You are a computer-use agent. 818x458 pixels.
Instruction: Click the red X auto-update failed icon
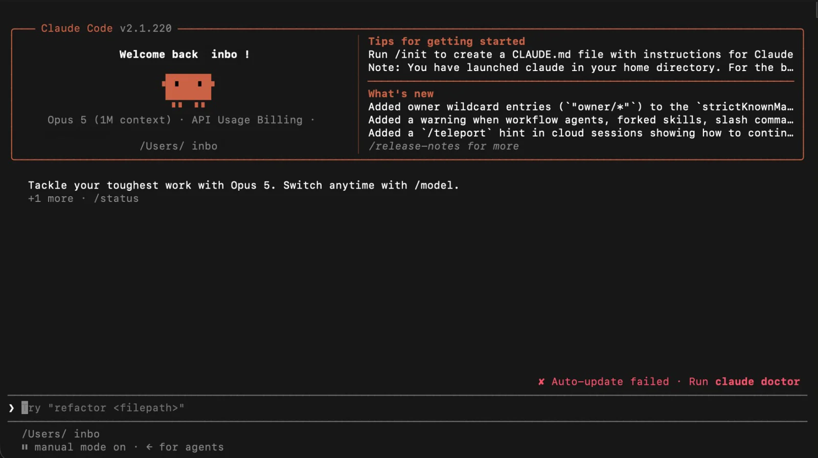pyautogui.click(x=541, y=382)
